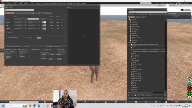Expand the Animations inventory folder
This screenshot has height=108, width=192.
[x=129, y=23]
